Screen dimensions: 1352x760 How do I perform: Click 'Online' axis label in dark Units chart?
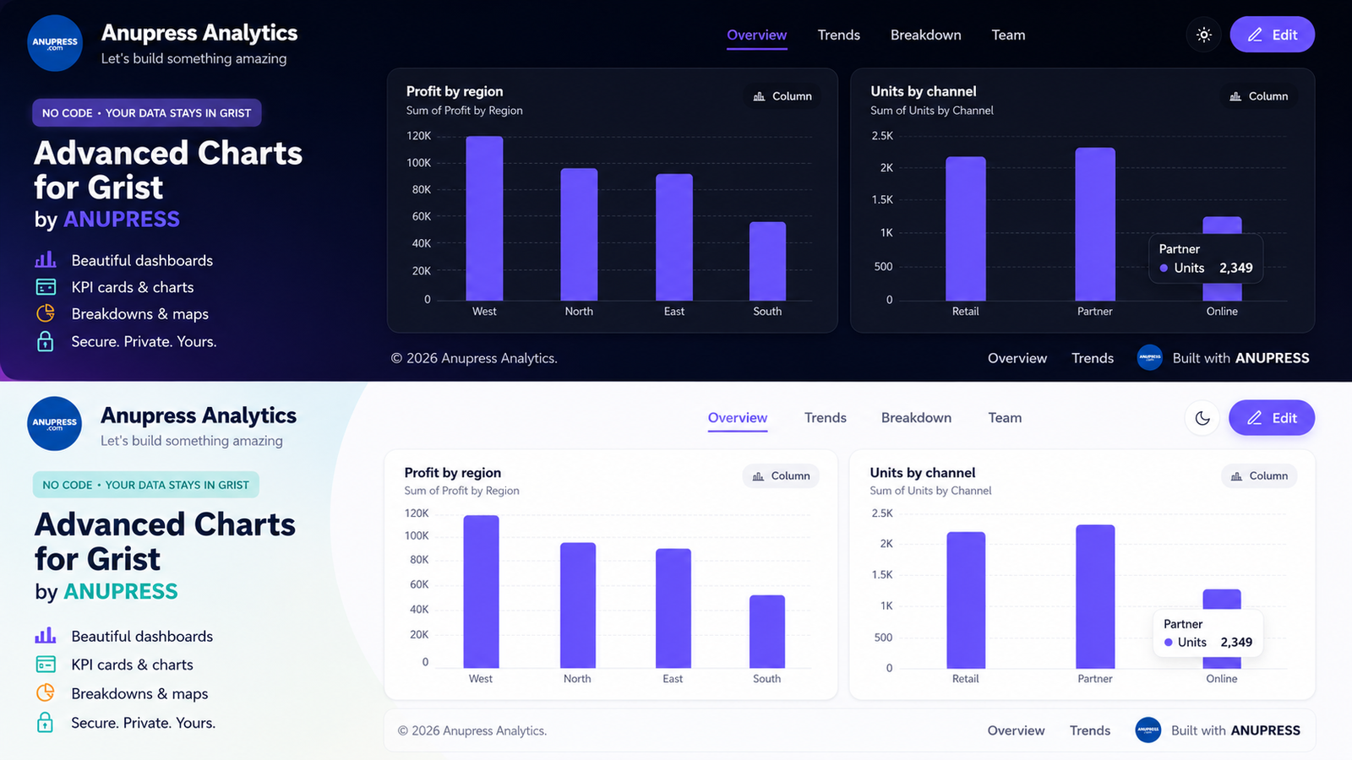click(1222, 312)
